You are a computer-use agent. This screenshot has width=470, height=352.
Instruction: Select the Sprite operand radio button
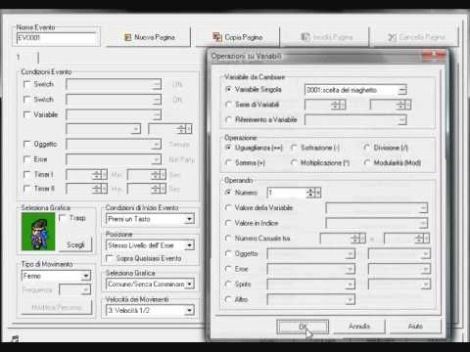click(x=228, y=284)
